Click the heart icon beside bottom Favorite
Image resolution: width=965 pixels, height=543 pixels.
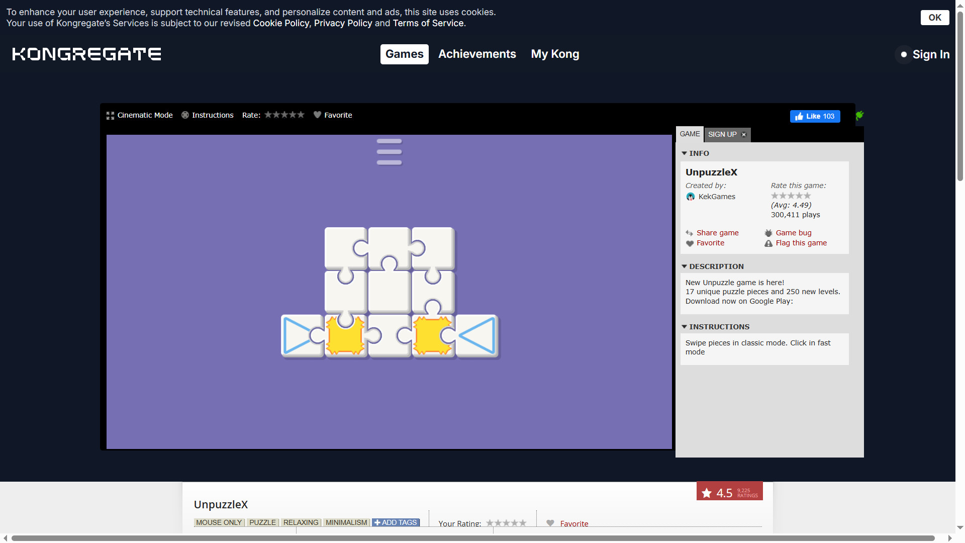pyautogui.click(x=550, y=523)
